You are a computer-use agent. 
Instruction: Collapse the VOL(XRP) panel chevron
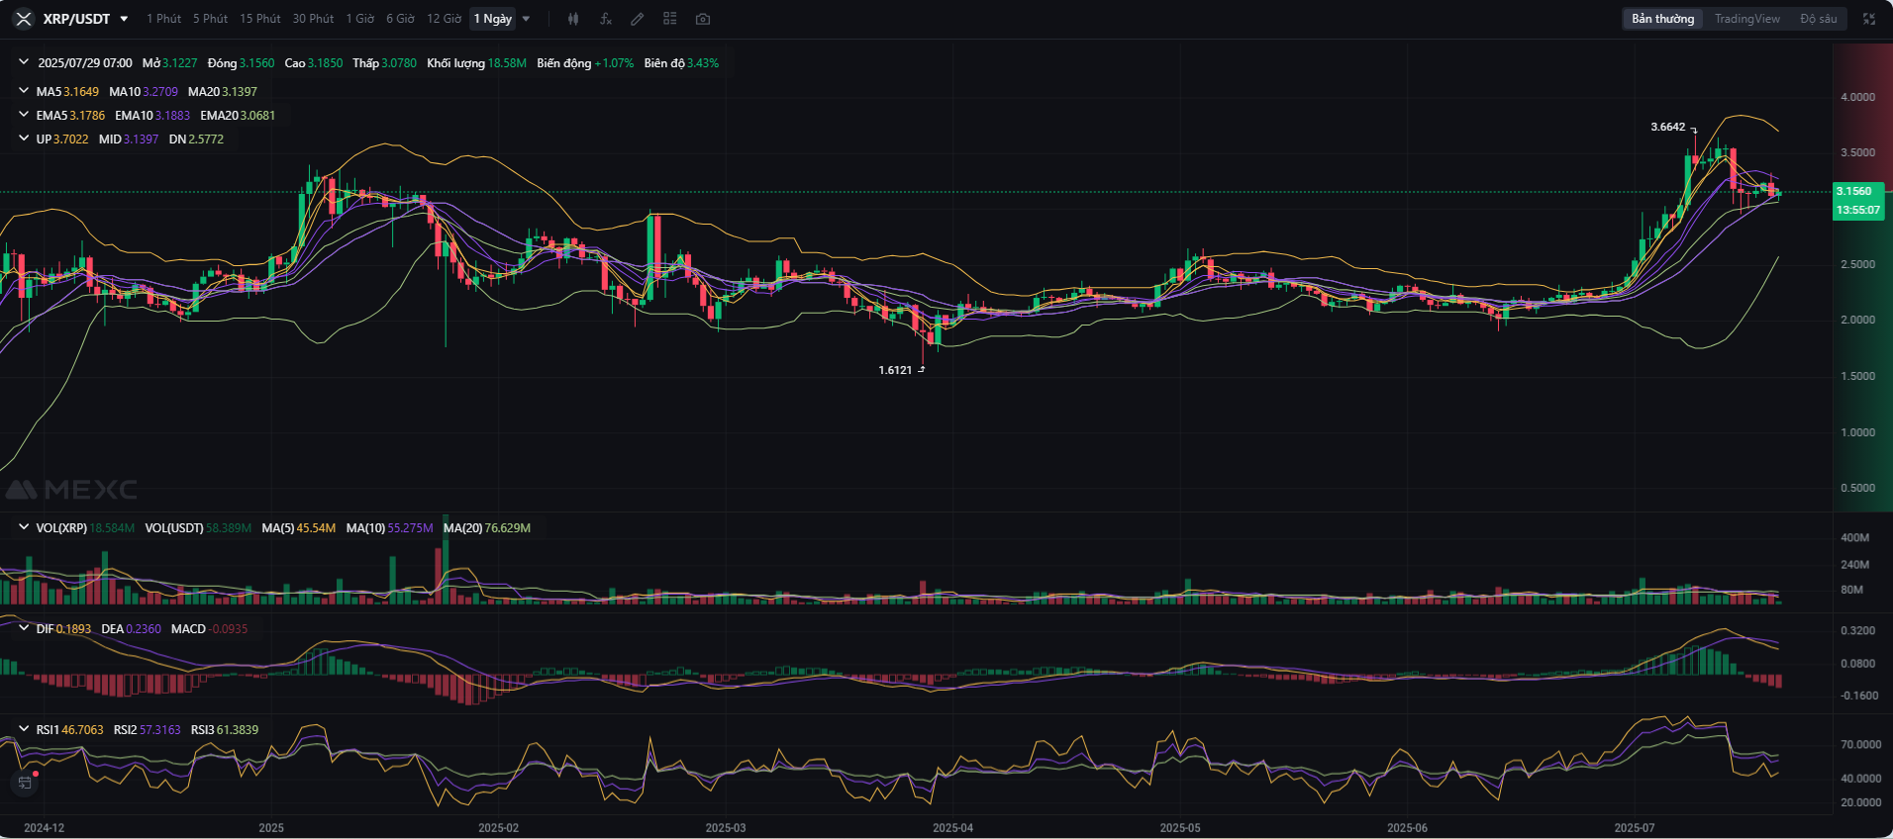(24, 527)
